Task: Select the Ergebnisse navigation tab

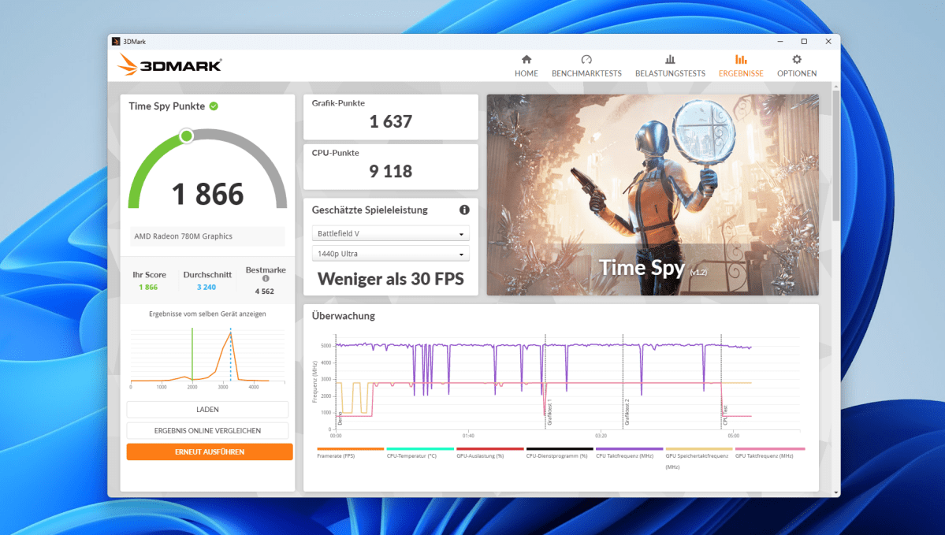Action: click(740, 72)
